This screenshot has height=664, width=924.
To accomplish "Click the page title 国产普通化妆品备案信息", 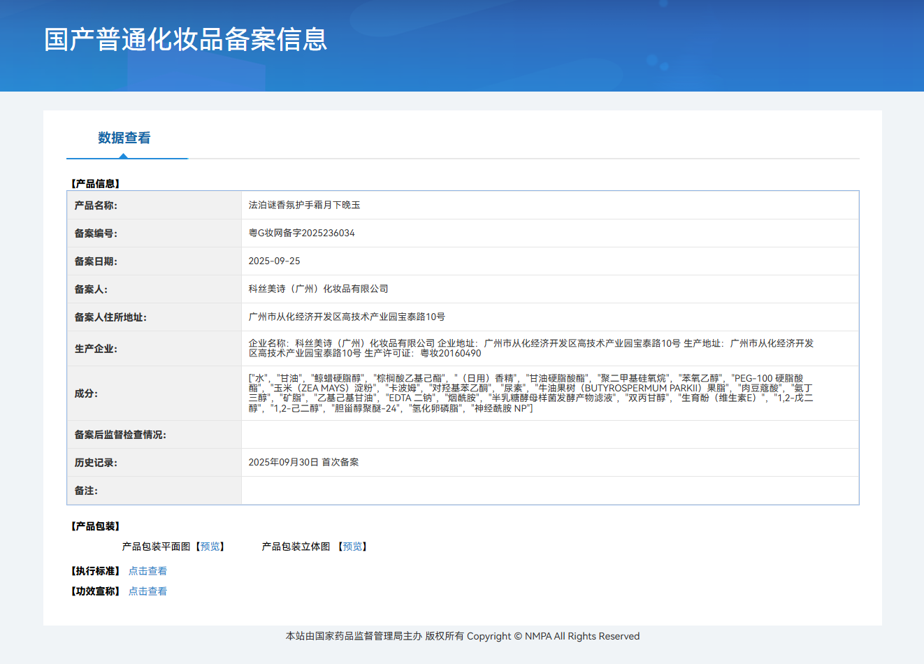I will tap(186, 39).
